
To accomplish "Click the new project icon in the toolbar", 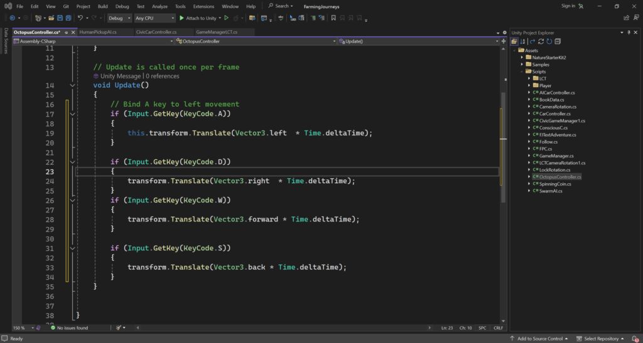I will (38, 18).
